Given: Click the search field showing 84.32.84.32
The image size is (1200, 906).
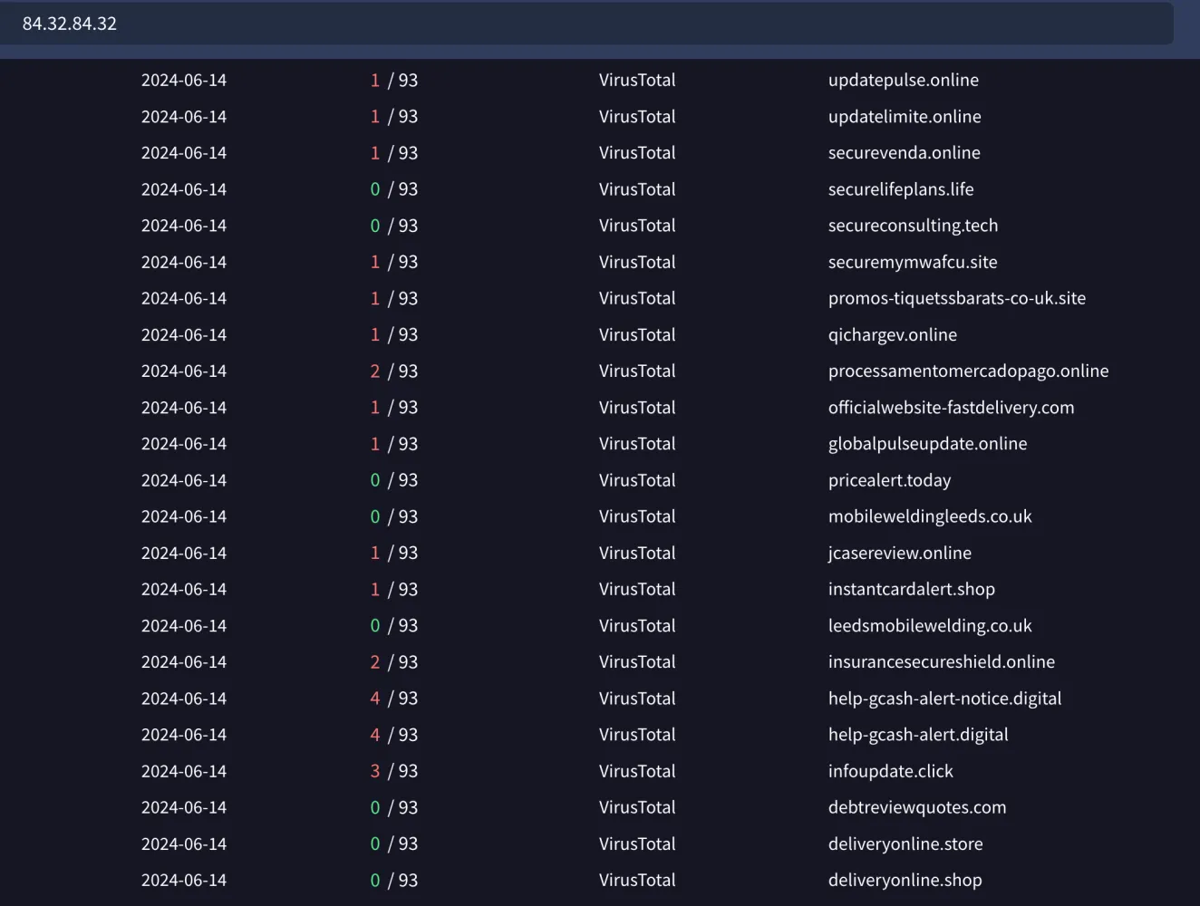Looking at the screenshot, I should [586, 24].
